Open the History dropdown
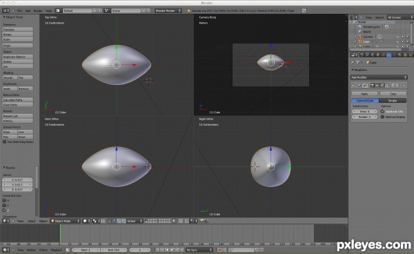The height and width of the screenshot is (254, 414). tap(18, 121)
